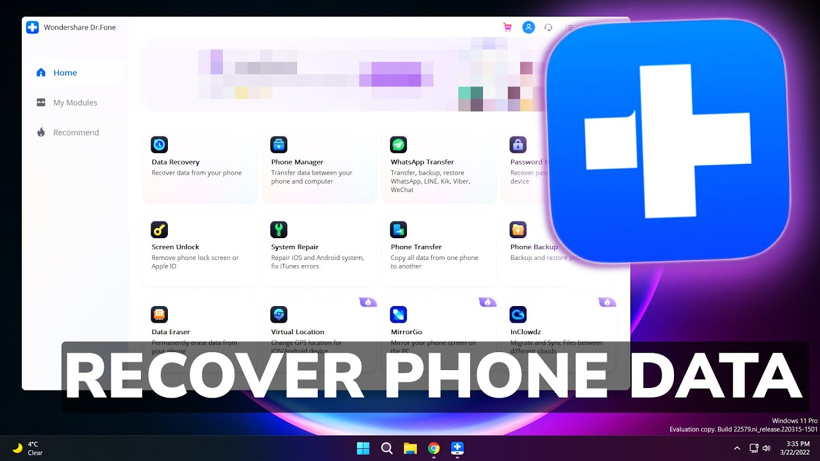The height and width of the screenshot is (461, 820).
Task: Select Recommend in the sidebar
Action: tap(75, 133)
